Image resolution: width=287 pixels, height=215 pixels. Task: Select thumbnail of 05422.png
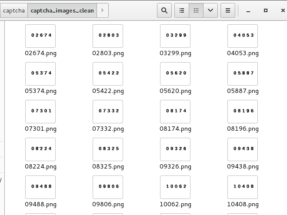108,74
